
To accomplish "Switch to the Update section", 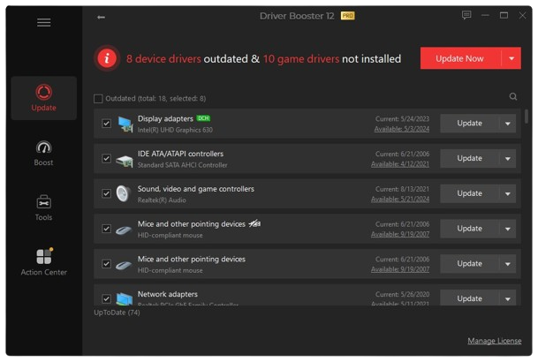I will point(43,98).
